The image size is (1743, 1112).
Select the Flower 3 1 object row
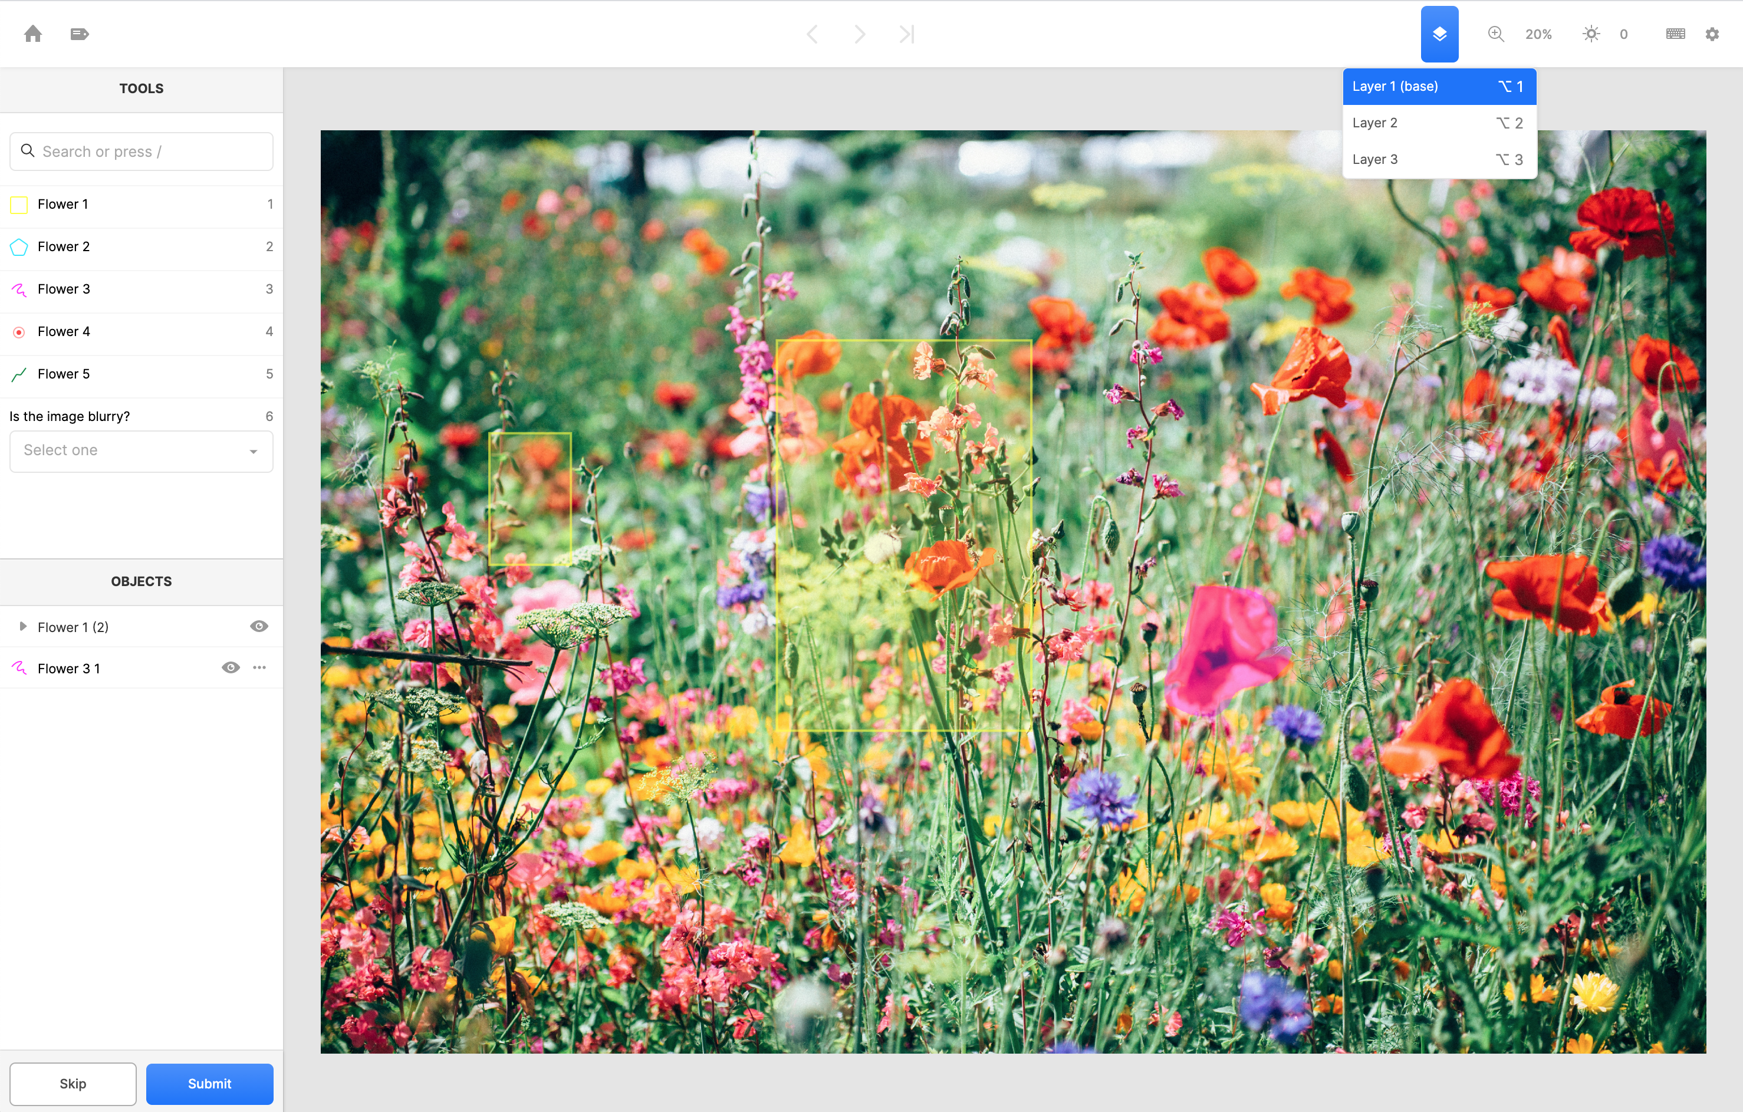141,667
